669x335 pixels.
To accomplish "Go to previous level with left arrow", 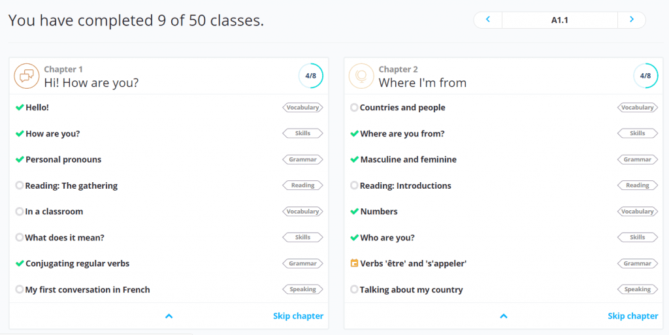I will (487, 20).
